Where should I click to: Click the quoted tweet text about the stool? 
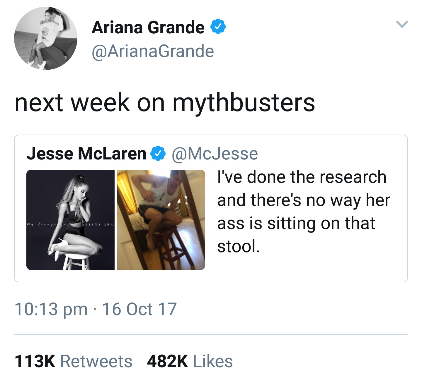(304, 212)
